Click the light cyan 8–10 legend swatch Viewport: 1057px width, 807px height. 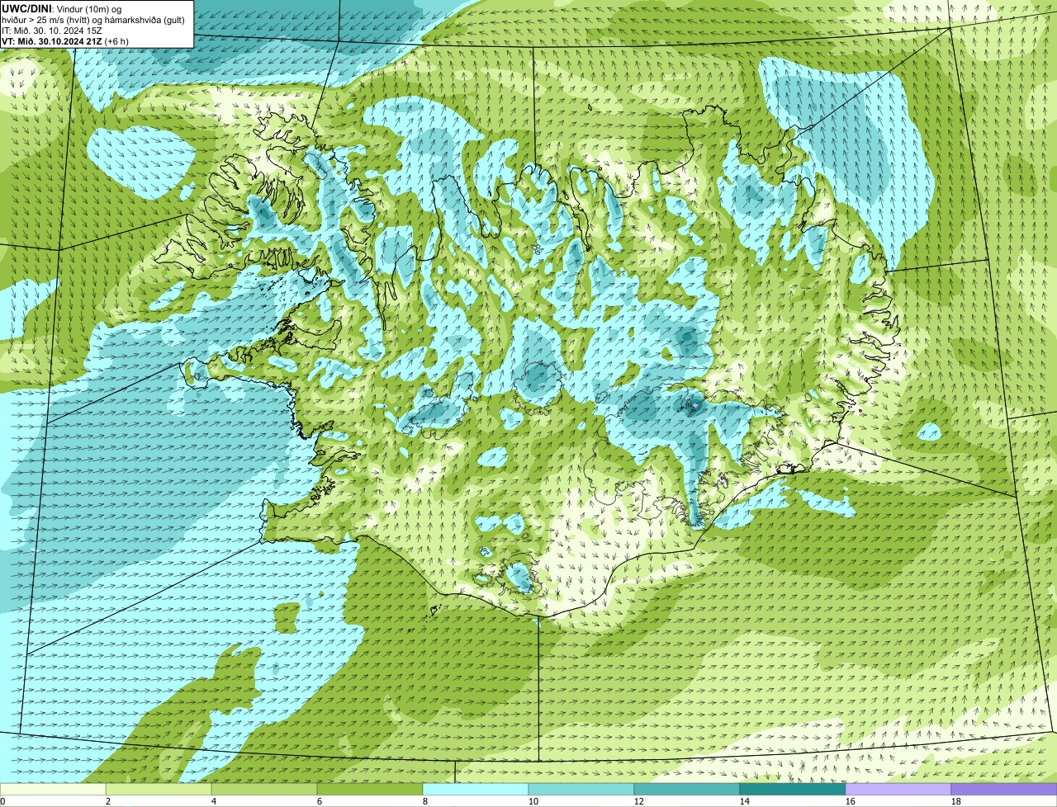476,790
